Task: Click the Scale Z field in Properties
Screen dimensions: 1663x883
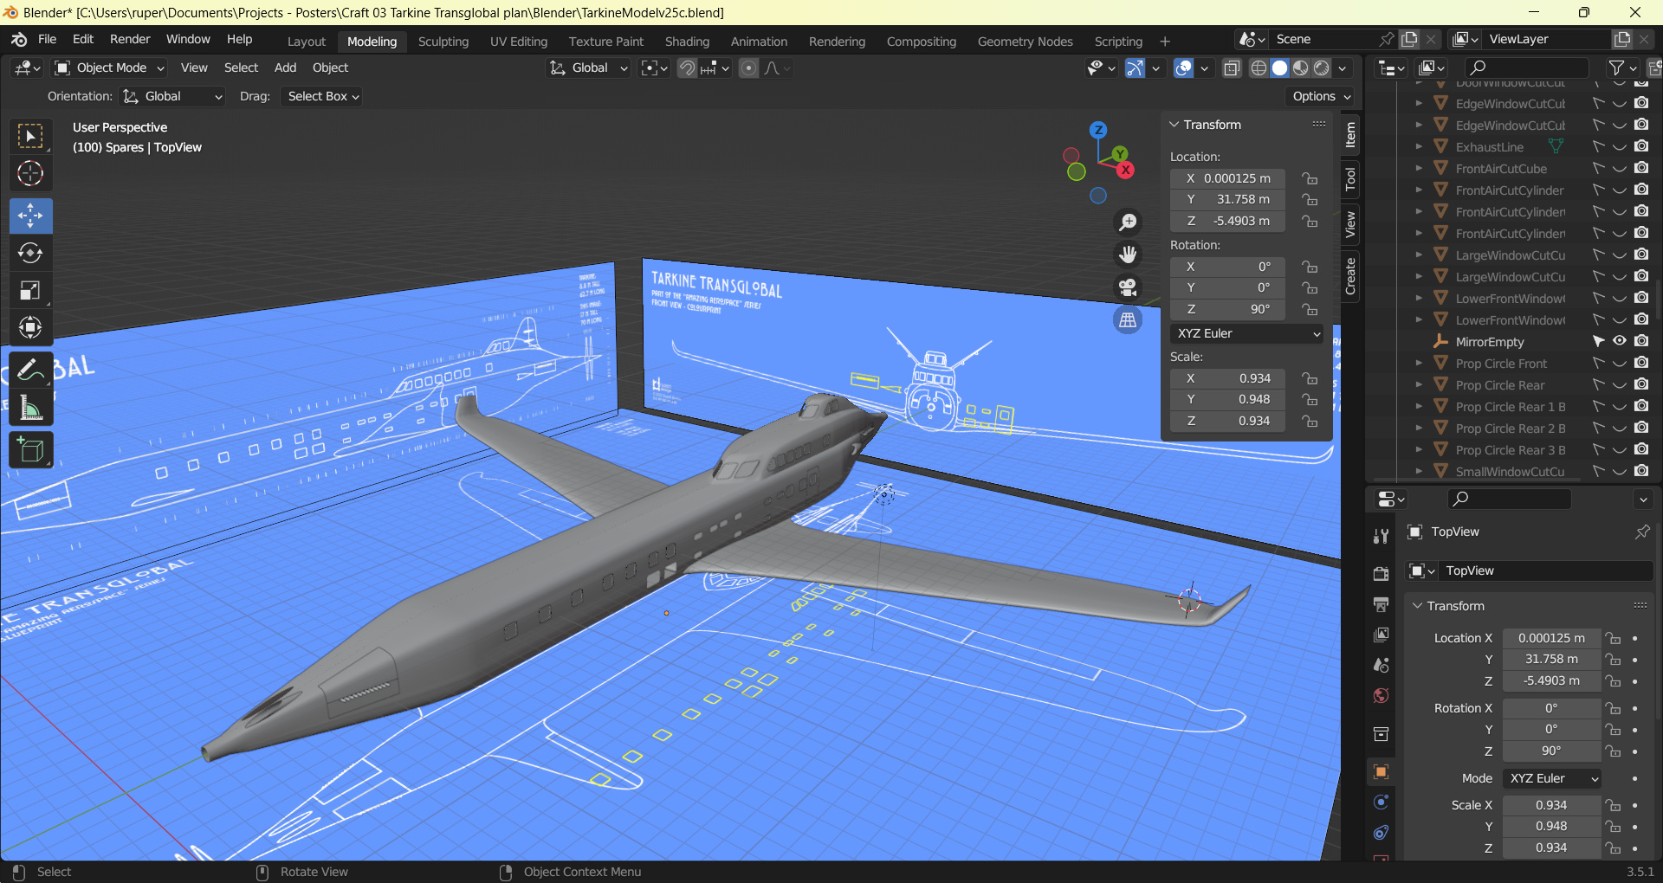Action: 1551,848
